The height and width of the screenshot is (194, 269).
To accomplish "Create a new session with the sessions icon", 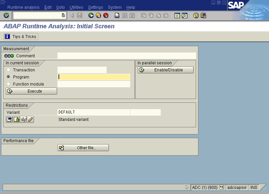I will (177, 15).
